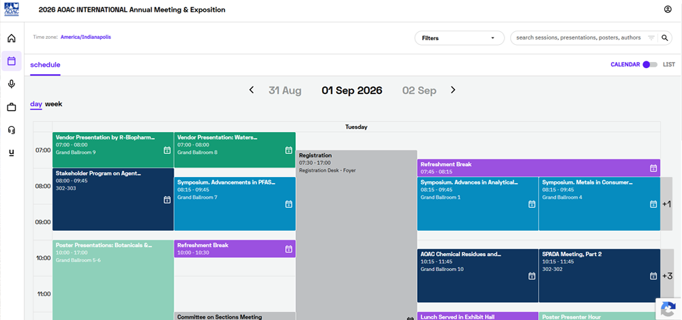Open the briefcase exhibitors sidebar icon
Image resolution: width=682 pixels, height=320 pixels.
click(12, 107)
